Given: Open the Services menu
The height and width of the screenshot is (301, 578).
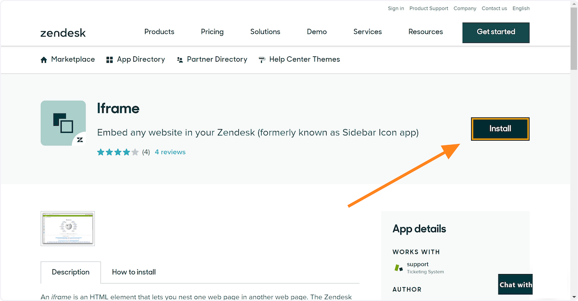Looking at the screenshot, I should [x=368, y=32].
